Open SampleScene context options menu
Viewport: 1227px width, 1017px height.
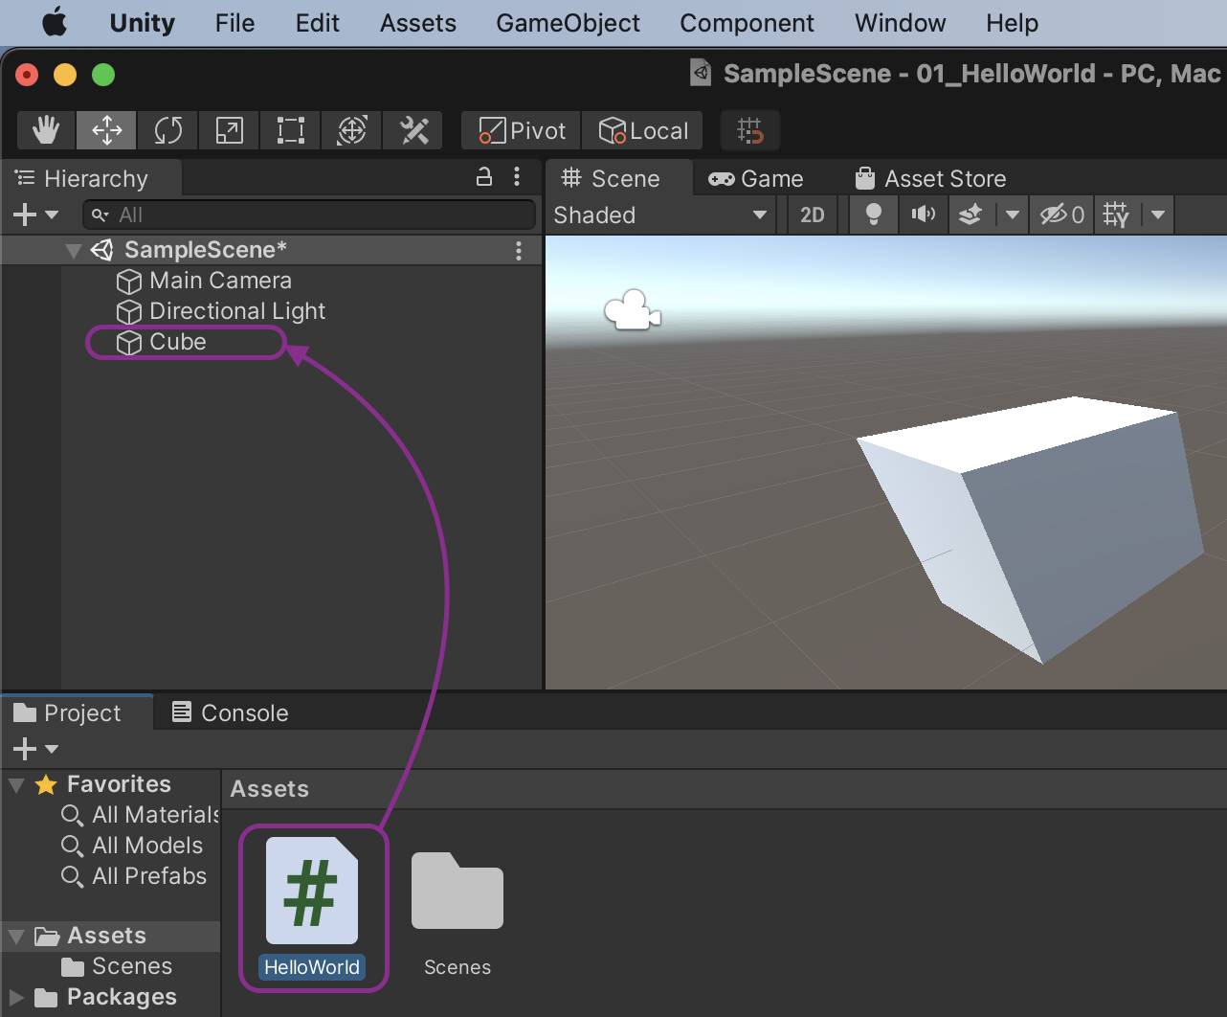[x=519, y=250]
